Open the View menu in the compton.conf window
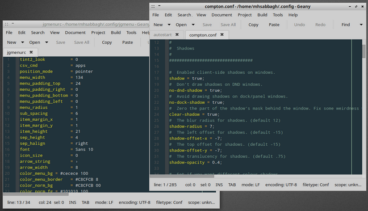Viewport: 368px width, 211px height. [202, 15]
